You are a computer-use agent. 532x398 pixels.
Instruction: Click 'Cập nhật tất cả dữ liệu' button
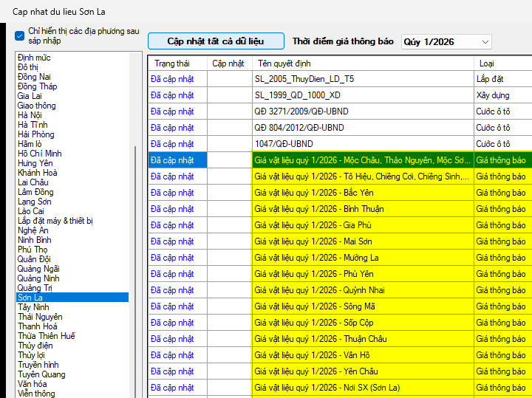(x=216, y=41)
